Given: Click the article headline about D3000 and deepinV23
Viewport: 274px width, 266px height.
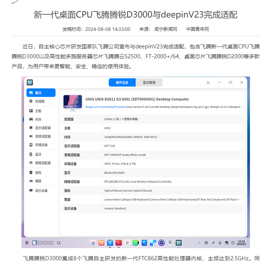Looking at the screenshot, I should pos(136,15).
